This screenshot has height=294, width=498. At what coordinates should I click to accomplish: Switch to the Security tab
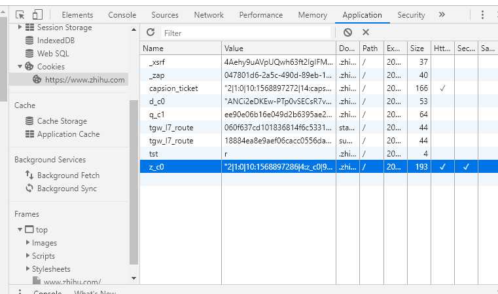pos(411,15)
